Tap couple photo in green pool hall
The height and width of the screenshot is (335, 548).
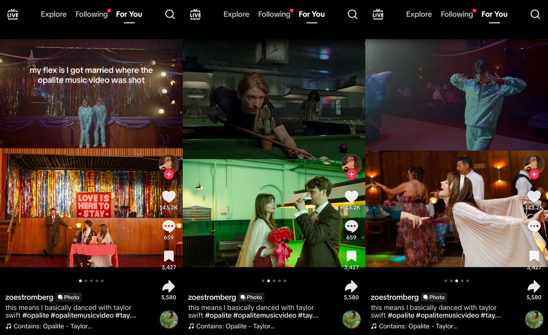(274, 213)
